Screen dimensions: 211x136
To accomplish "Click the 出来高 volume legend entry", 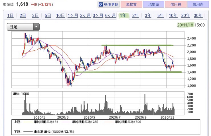I will [x=54, y=132].
